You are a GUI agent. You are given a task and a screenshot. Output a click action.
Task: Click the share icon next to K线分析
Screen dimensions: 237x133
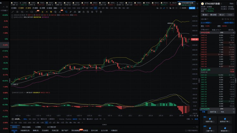197,8
